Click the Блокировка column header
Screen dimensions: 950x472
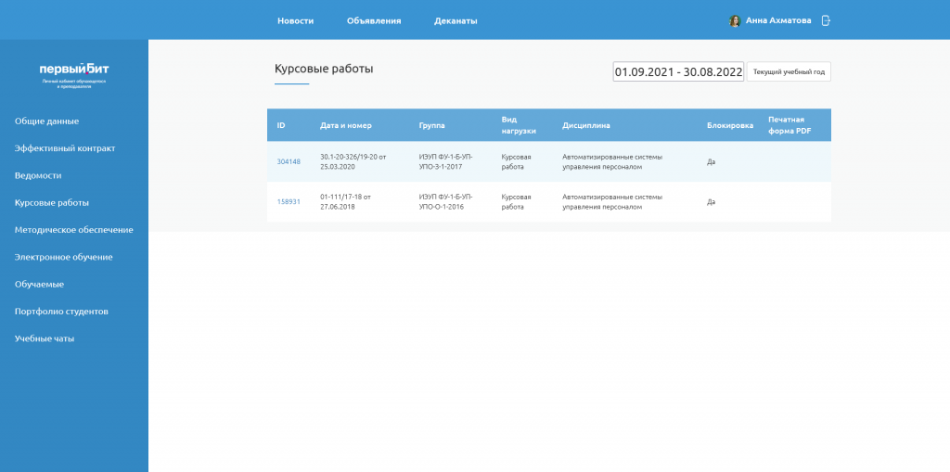pyautogui.click(x=730, y=125)
